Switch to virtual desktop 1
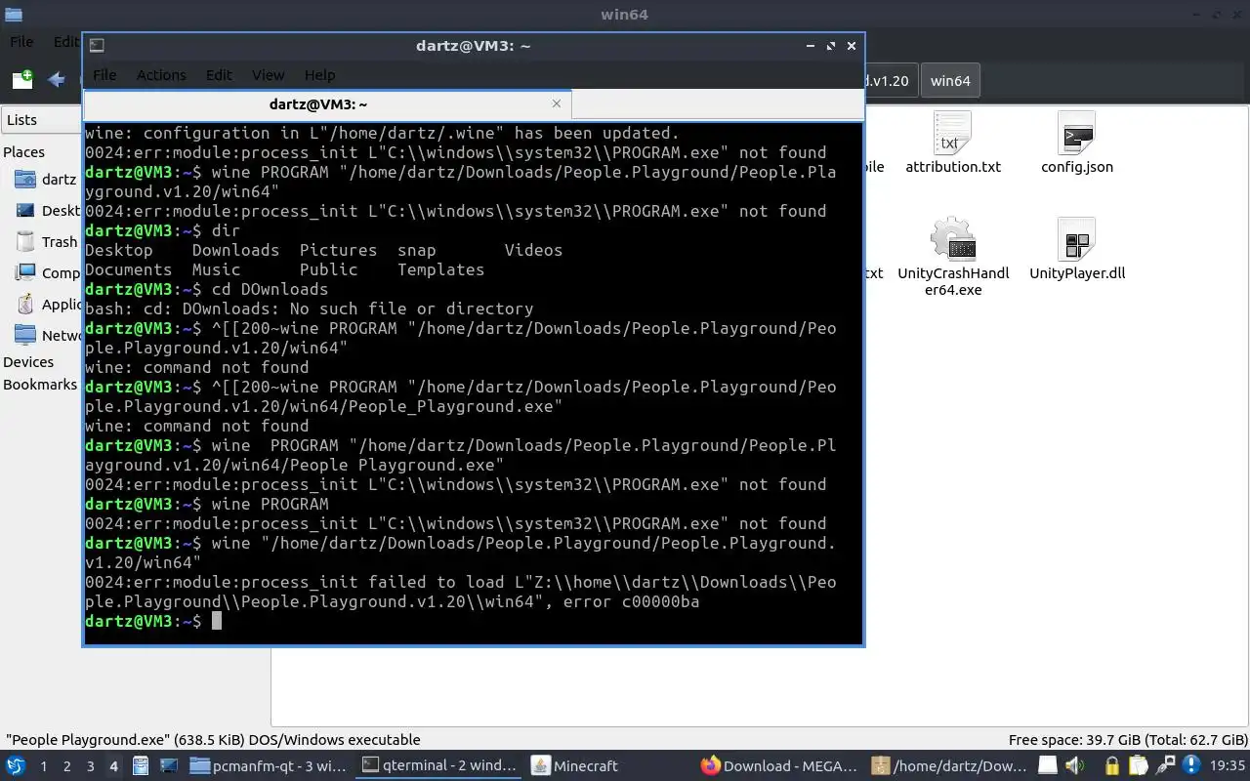Image resolution: width=1250 pixels, height=781 pixels. pyautogui.click(x=43, y=766)
